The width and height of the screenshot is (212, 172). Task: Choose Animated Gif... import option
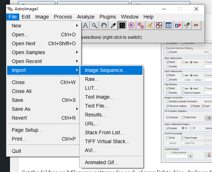pyautogui.click(x=111, y=162)
